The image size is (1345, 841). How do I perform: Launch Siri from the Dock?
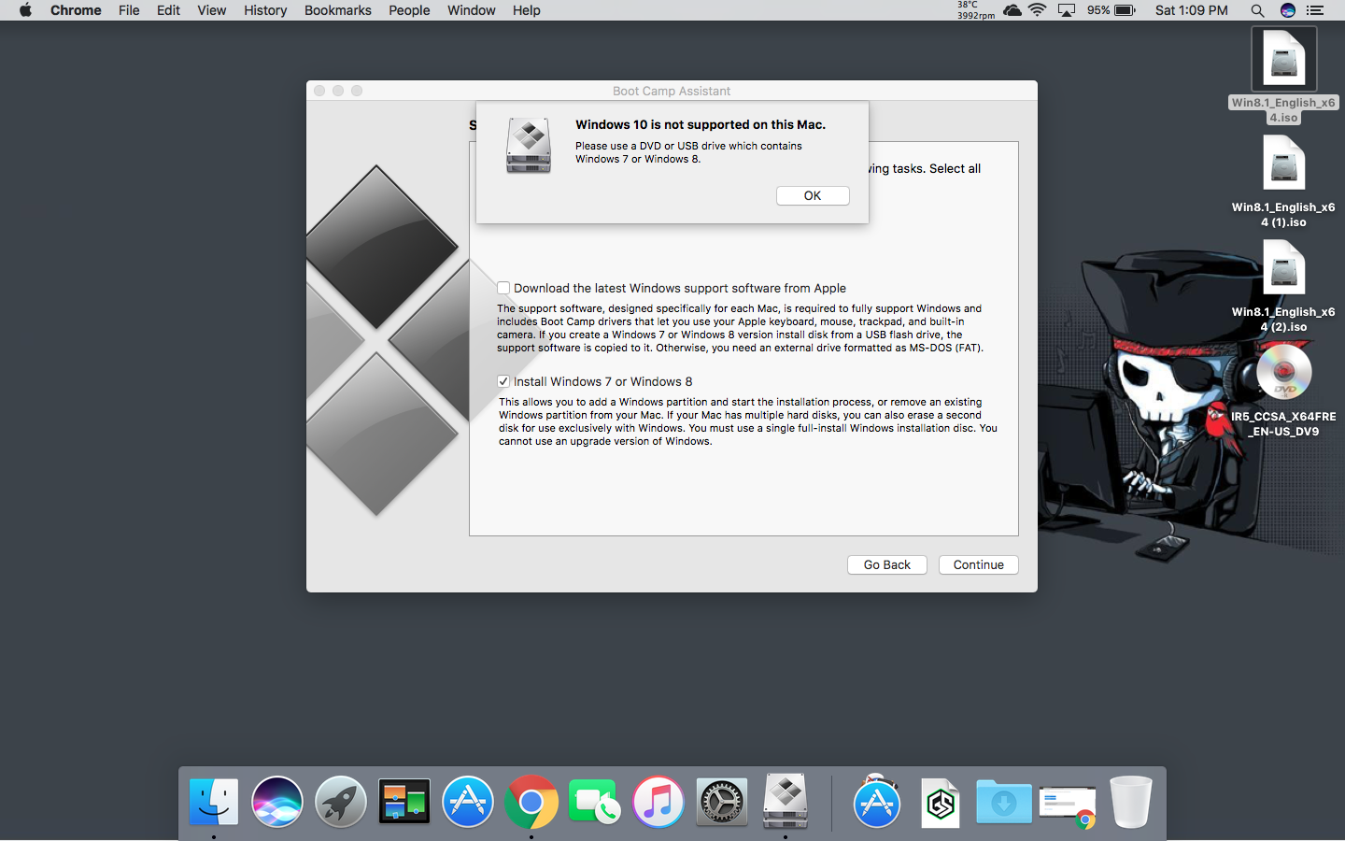point(277,802)
